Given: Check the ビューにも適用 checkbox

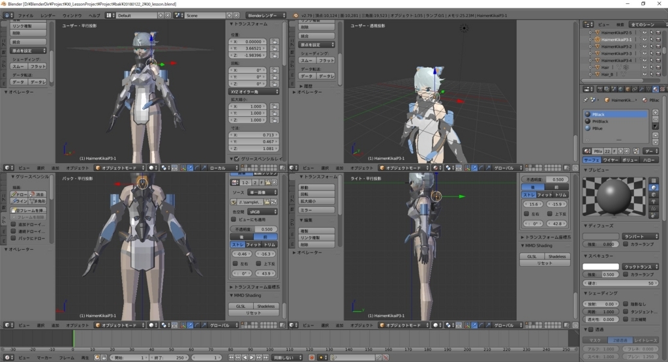Looking at the screenshot, I should point(234,220).
